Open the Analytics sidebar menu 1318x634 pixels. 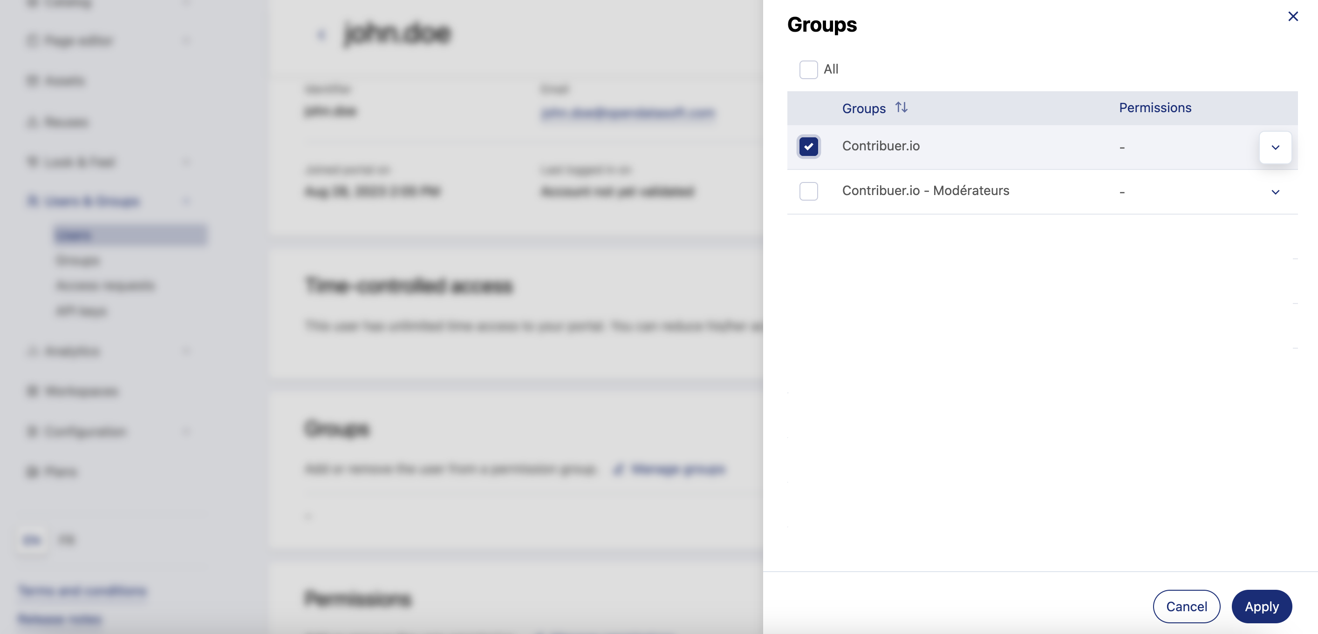[x=72, y=351]
